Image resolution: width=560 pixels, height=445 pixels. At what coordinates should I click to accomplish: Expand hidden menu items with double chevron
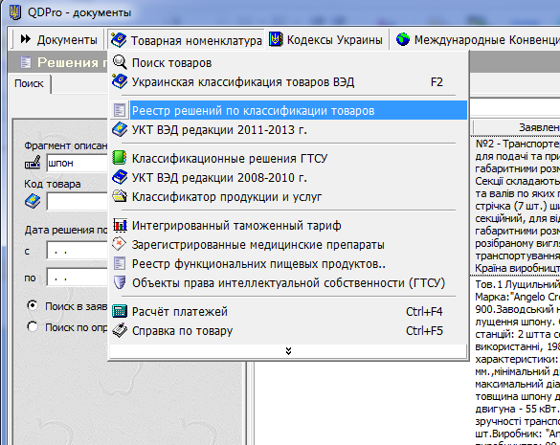click(x=288, y=351)
